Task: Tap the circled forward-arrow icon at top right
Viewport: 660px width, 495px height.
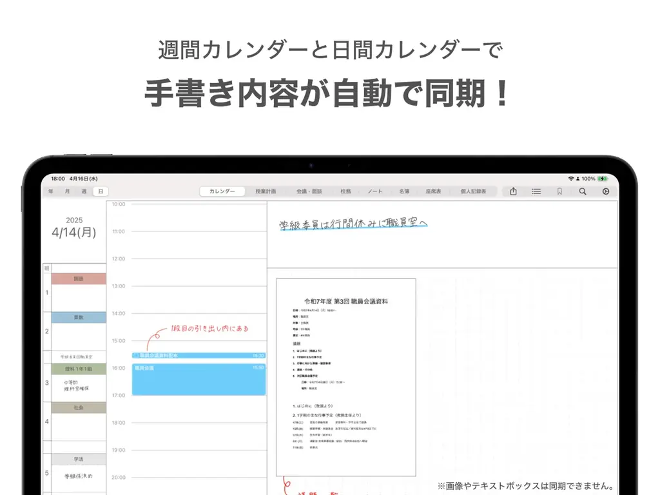Action: click(x=606, y=191)
